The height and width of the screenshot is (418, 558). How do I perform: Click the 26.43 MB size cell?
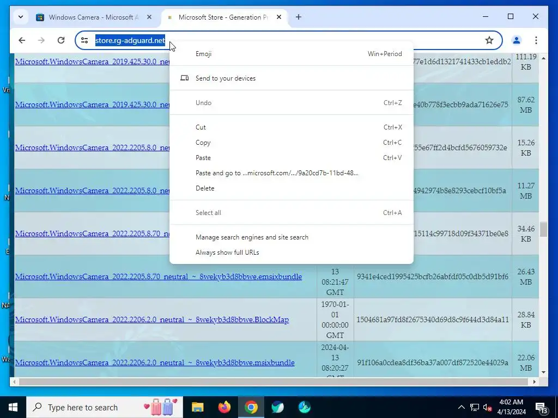click(x=526, y=276)
